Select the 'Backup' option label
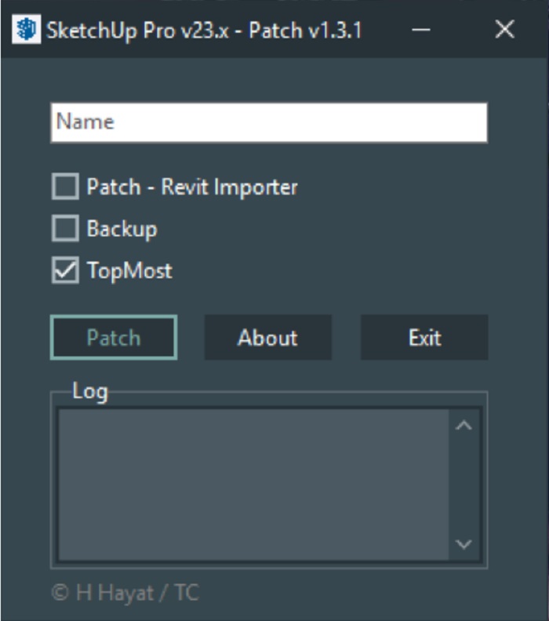The height and width of the screenshot is (621, 549). (x=122, y=229)
